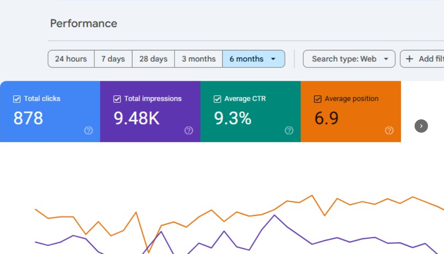Open help for Total clicks metric

88,130
